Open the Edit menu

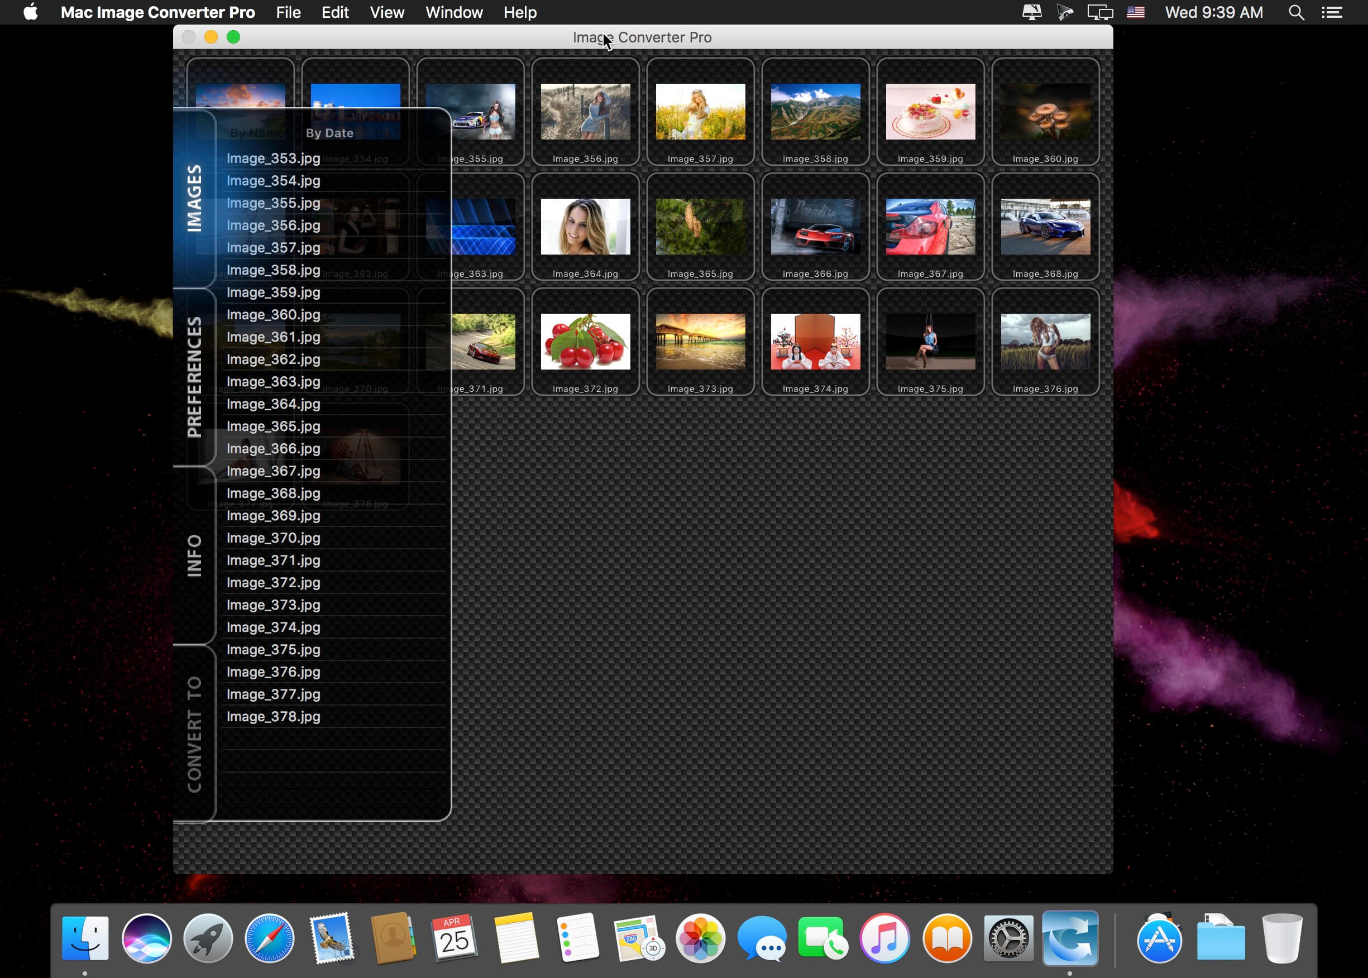336,12
